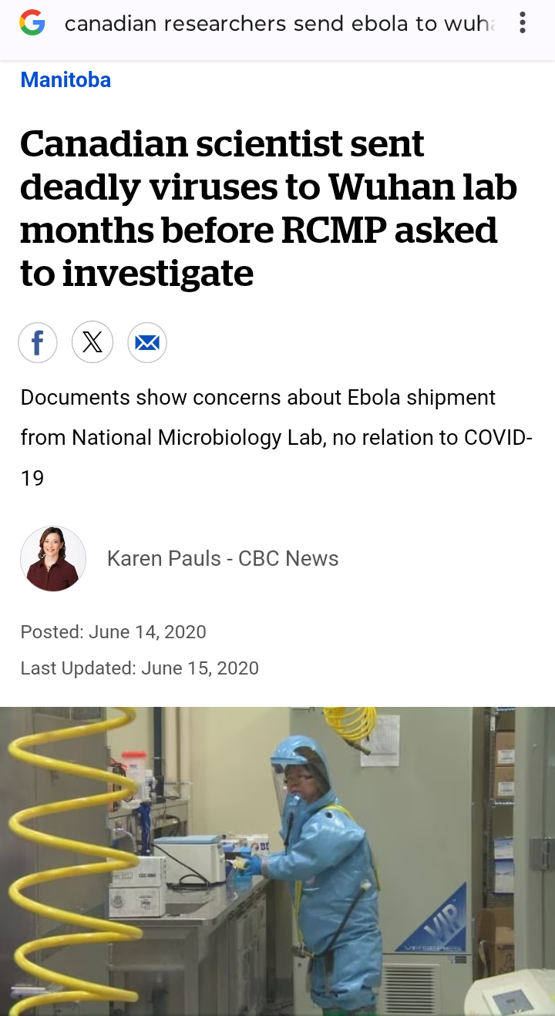Share the article on X
The image size is (555, 1016).
tap(92, 342)
